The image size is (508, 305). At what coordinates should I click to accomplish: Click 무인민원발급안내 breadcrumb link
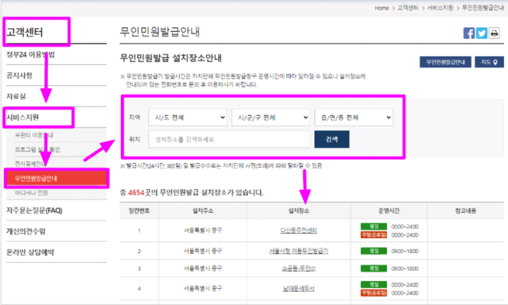coord(483,8)
